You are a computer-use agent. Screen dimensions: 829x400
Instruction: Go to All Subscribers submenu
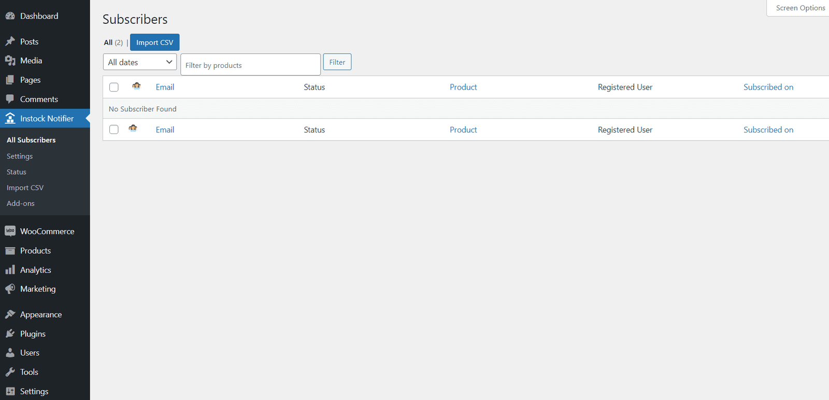(x=31, y=140)
